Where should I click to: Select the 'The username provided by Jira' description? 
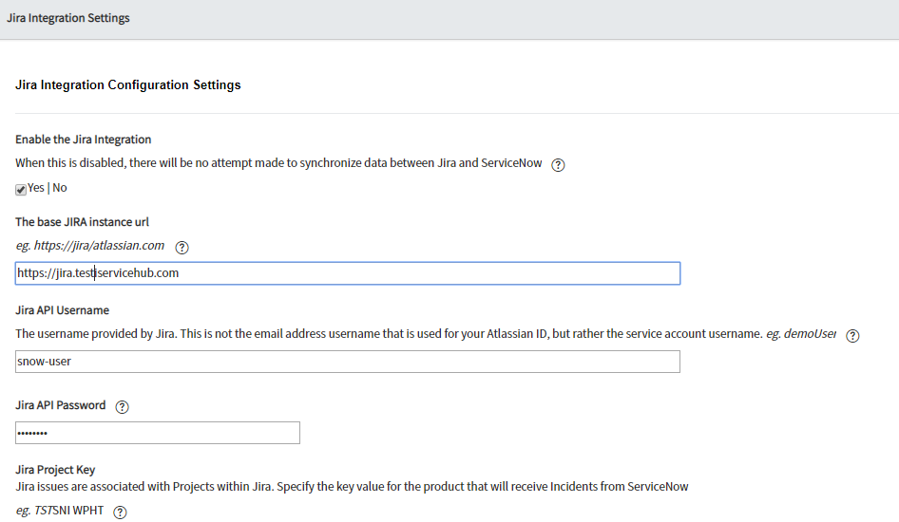(x=426, y=334)
